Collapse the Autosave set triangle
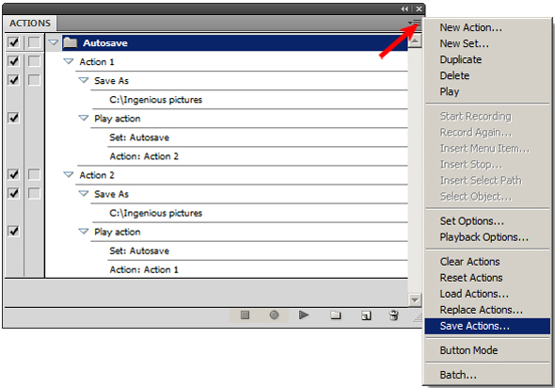 coord(54,42)
